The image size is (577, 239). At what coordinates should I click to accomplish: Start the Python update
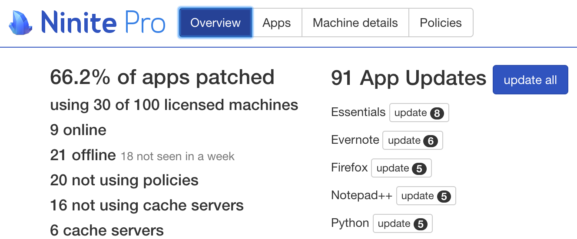[x=402, y=224]
